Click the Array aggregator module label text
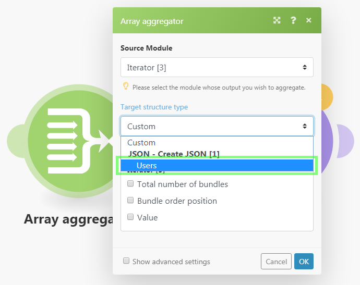 tap(68, 219)
